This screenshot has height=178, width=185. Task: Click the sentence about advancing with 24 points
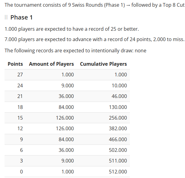coord(94,40)
